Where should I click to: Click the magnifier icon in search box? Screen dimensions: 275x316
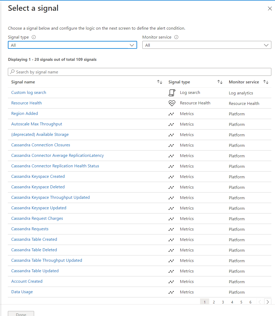(x=12, y=72)
